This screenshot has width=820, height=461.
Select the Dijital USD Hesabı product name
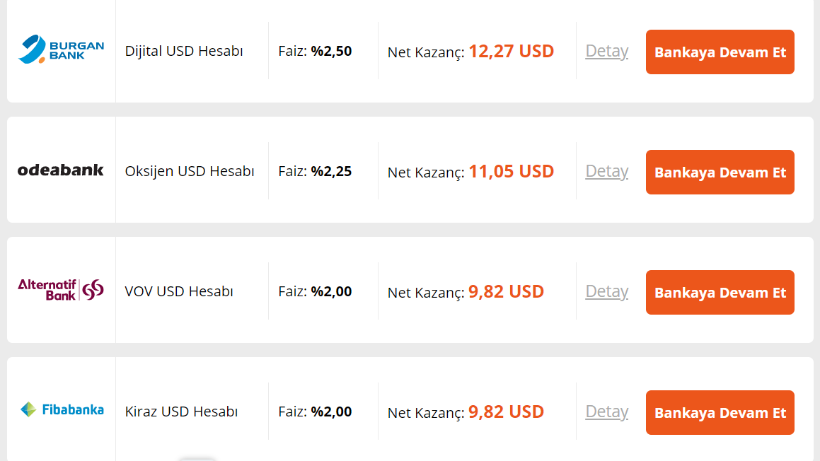184,51
